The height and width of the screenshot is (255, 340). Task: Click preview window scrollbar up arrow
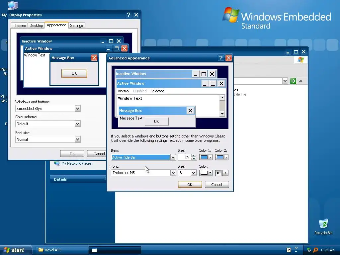pos(222,98)
